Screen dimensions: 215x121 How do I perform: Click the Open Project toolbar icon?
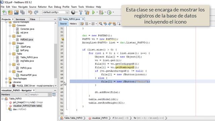(16, 12)
